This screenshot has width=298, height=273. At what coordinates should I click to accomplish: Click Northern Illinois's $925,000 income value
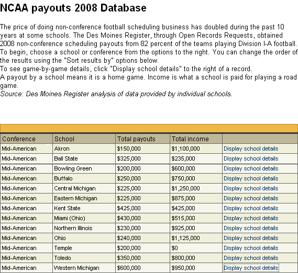[183, 228]
